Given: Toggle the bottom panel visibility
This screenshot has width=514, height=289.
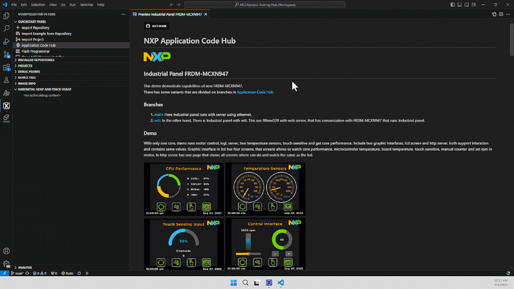Looking at the screenshot, I should coord(459,5).
